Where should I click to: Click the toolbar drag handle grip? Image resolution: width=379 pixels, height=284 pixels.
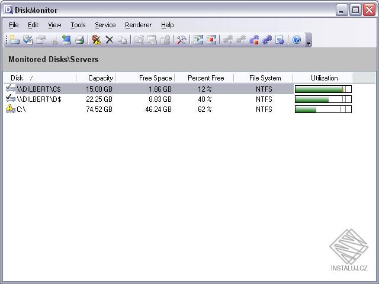coord(7,40)
